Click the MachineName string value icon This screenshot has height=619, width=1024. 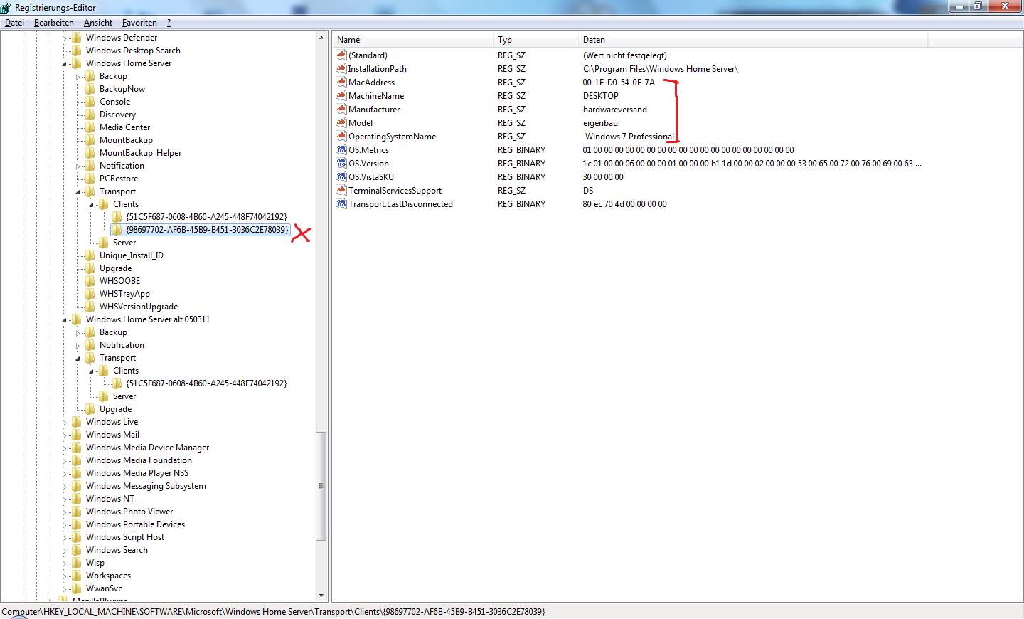pos(341,95)
